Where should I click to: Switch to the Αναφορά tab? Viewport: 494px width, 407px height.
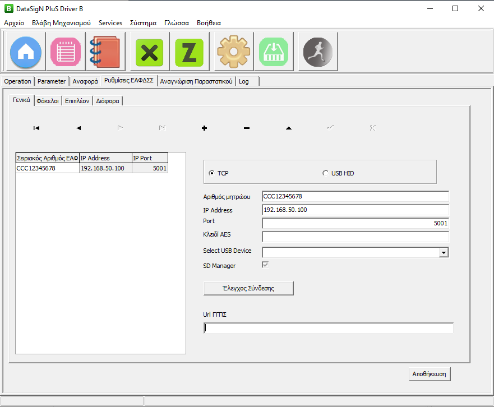pyautogui.click(x=85, y=81)
